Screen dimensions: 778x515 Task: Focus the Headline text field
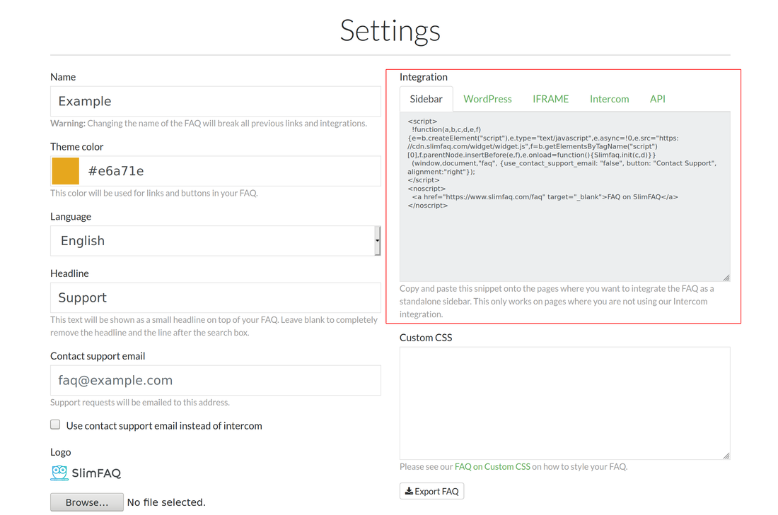point(216,297)
